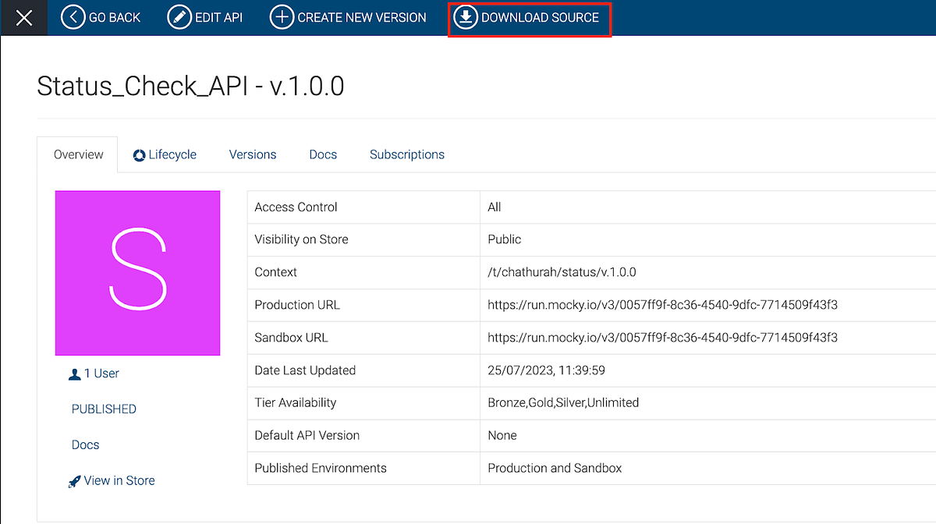Click the Docs link in the sidebar
The image size is (936, 524).
point(85,444)
